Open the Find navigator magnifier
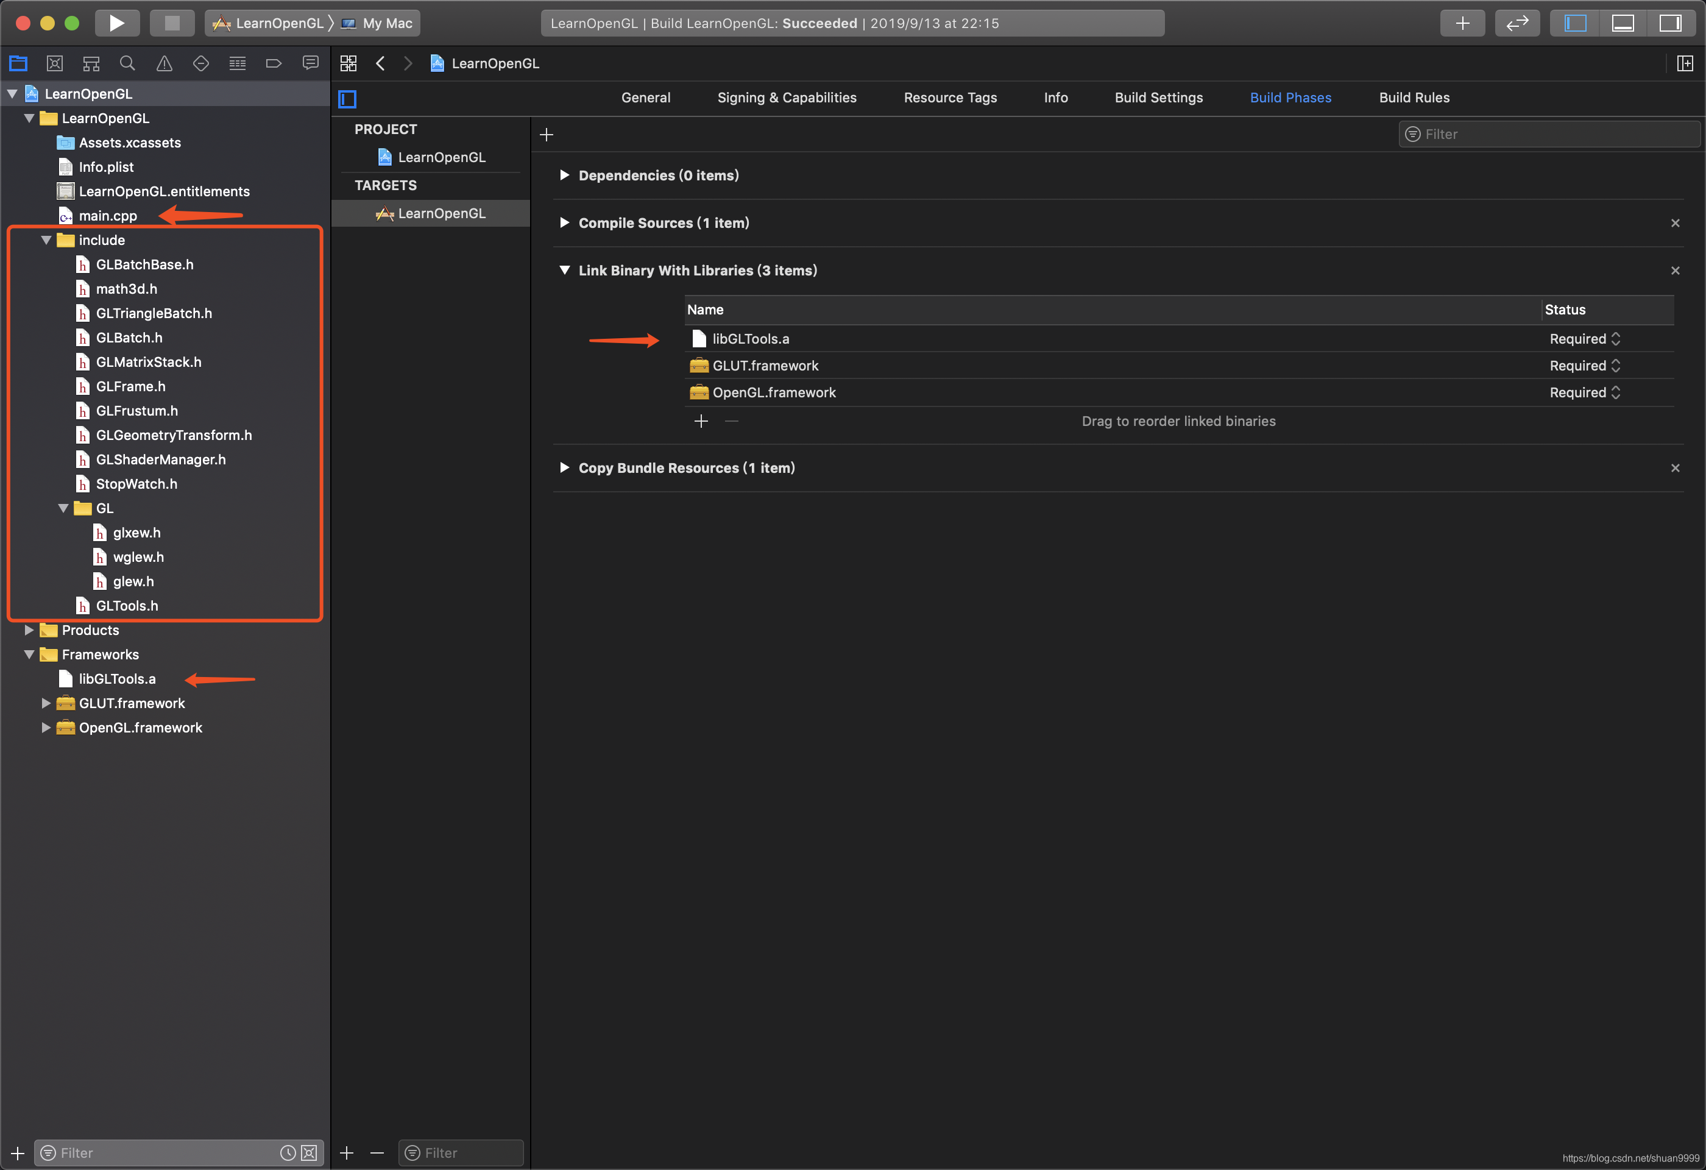Screen dimensions: 1706x1170 128,63
